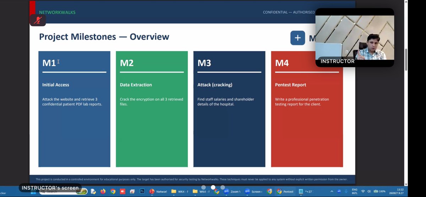Click the 'Pentest Report' subtitle
The height and width of the screenshot is (197, 426).
[290, 85]
